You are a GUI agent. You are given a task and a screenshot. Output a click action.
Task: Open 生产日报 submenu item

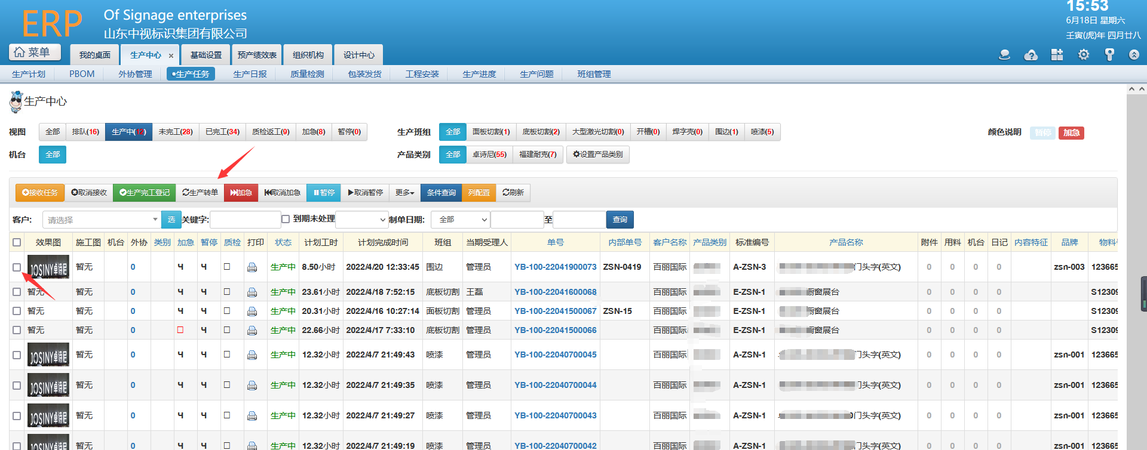[250, 74]
